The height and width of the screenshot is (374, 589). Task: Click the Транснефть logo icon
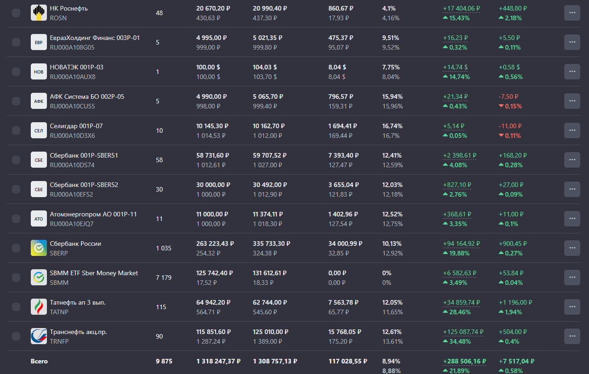39,336
